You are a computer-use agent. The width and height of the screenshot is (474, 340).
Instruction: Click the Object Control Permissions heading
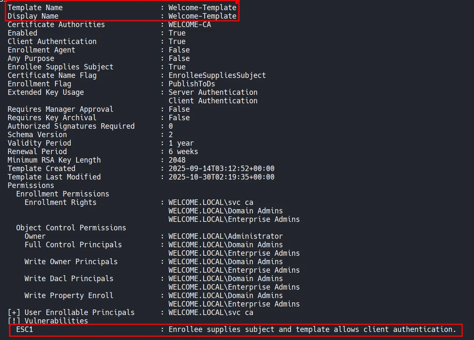click(71, 228)
